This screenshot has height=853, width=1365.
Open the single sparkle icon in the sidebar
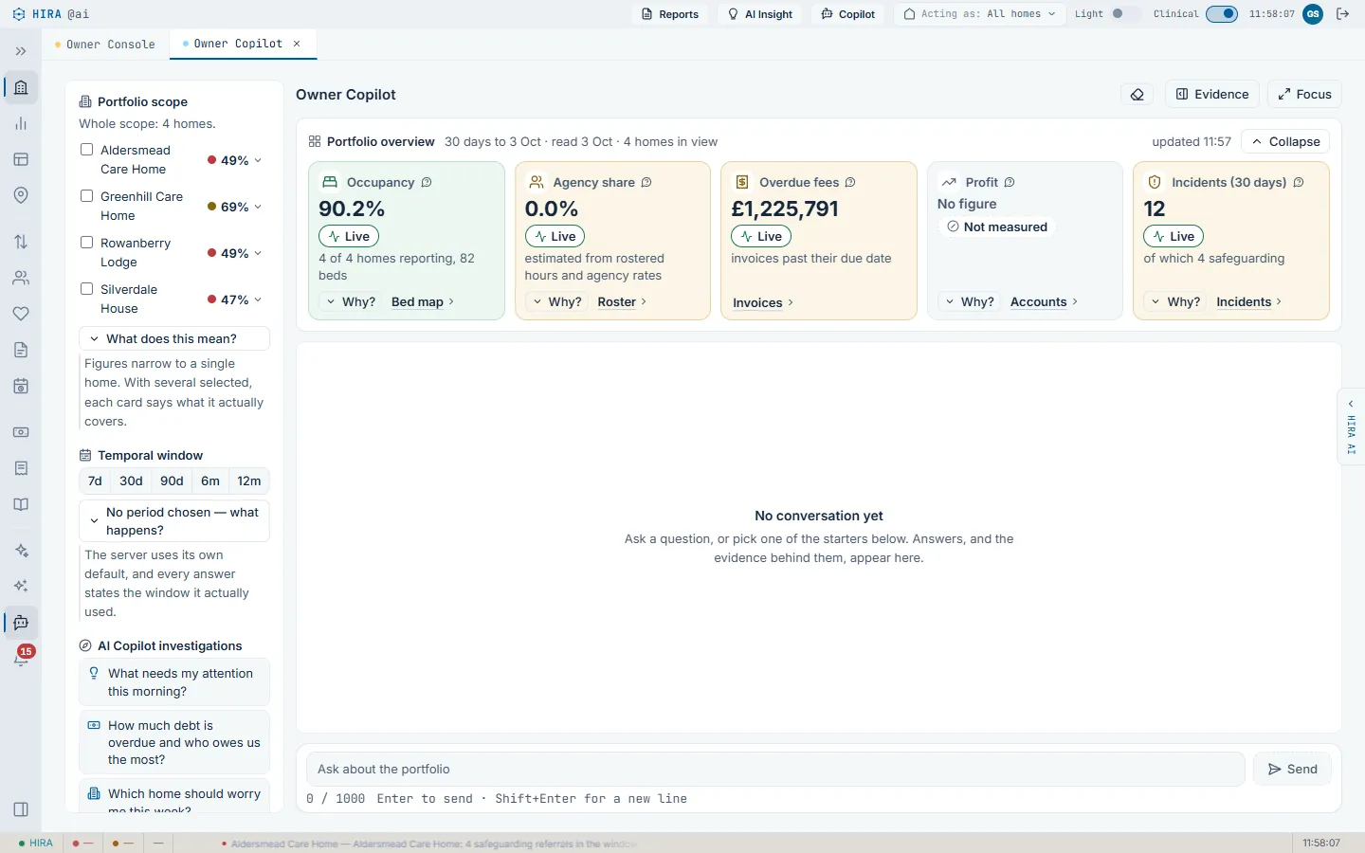tap(21, 551)
